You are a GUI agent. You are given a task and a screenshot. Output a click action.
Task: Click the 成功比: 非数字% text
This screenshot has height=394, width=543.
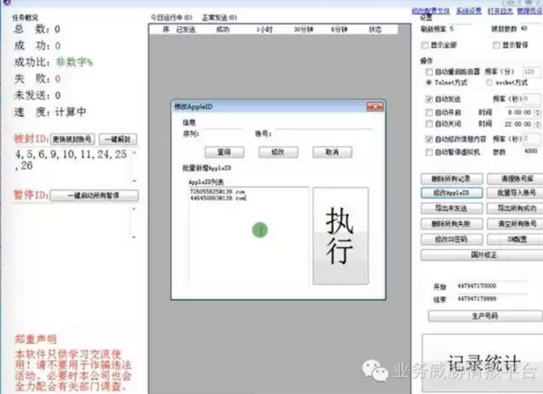click(x=53, y=62)
